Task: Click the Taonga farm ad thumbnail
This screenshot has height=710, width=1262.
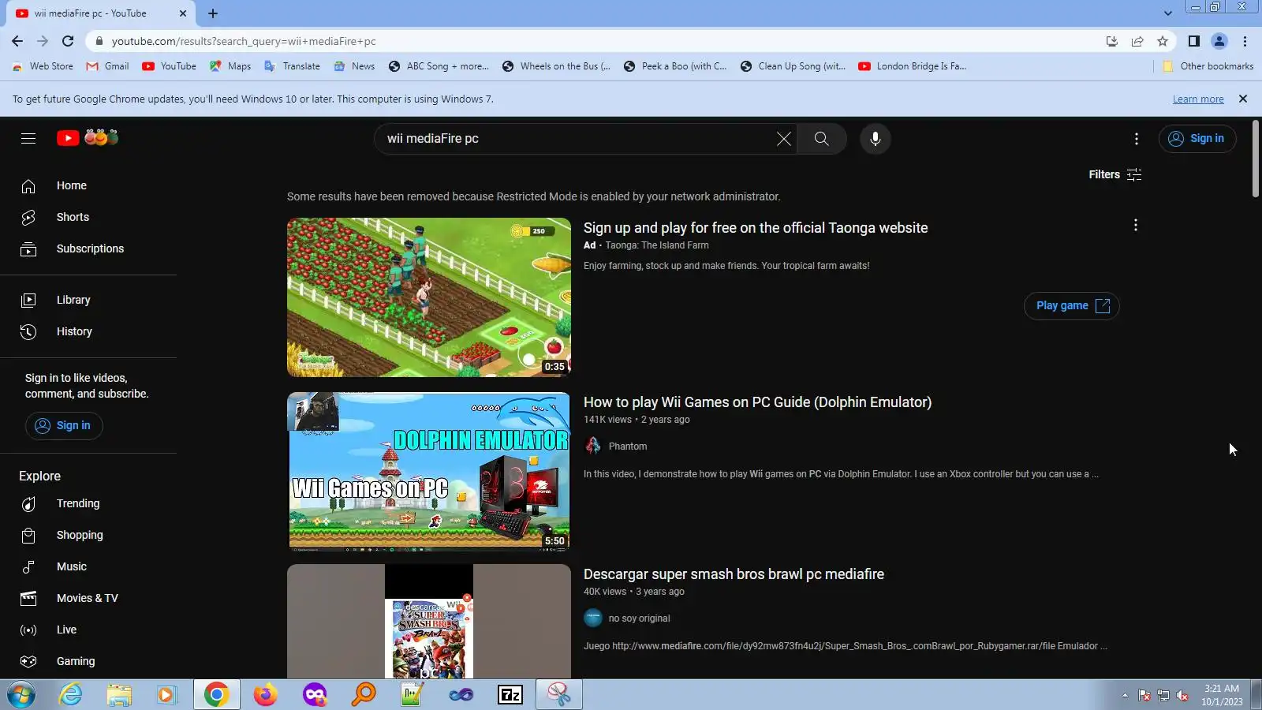Action: 429,297
